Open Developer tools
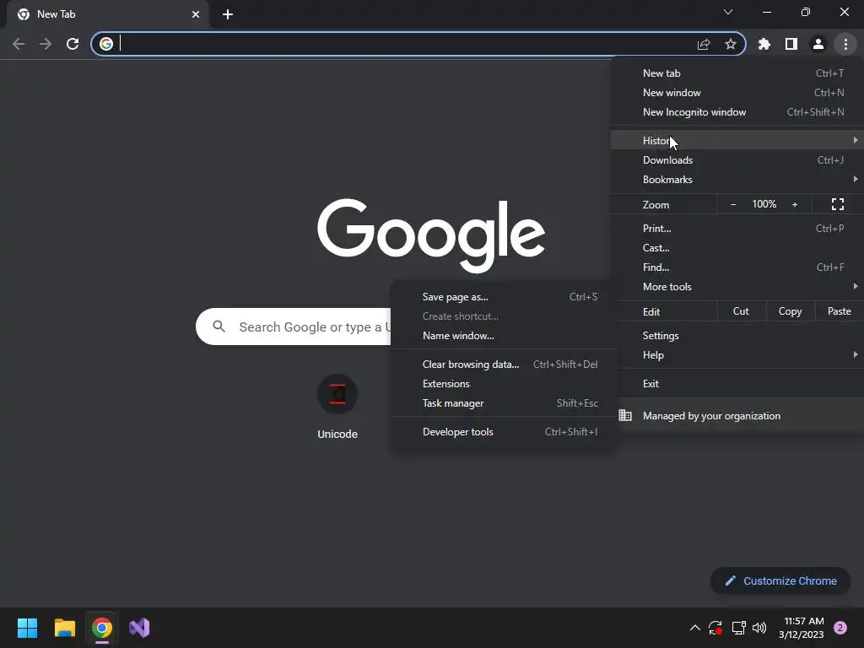The height and width of the screenshot is (648, 864). coord(503,432)
